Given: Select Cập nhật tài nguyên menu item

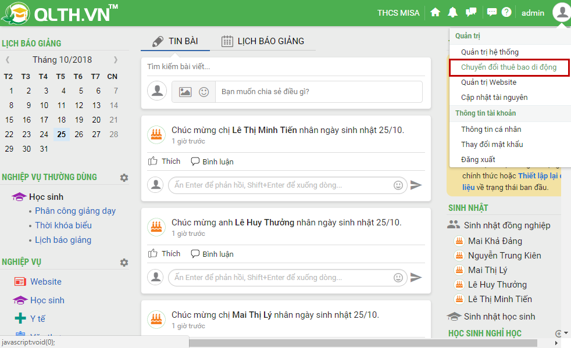Looking at the screenshot, I should [x=494, y=98].
